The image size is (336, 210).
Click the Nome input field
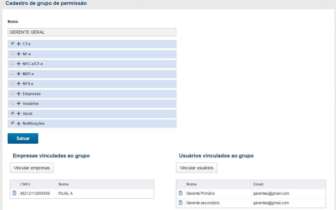coord(92,32)
